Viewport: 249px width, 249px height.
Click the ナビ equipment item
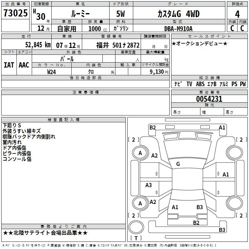(x=178, y=84)
